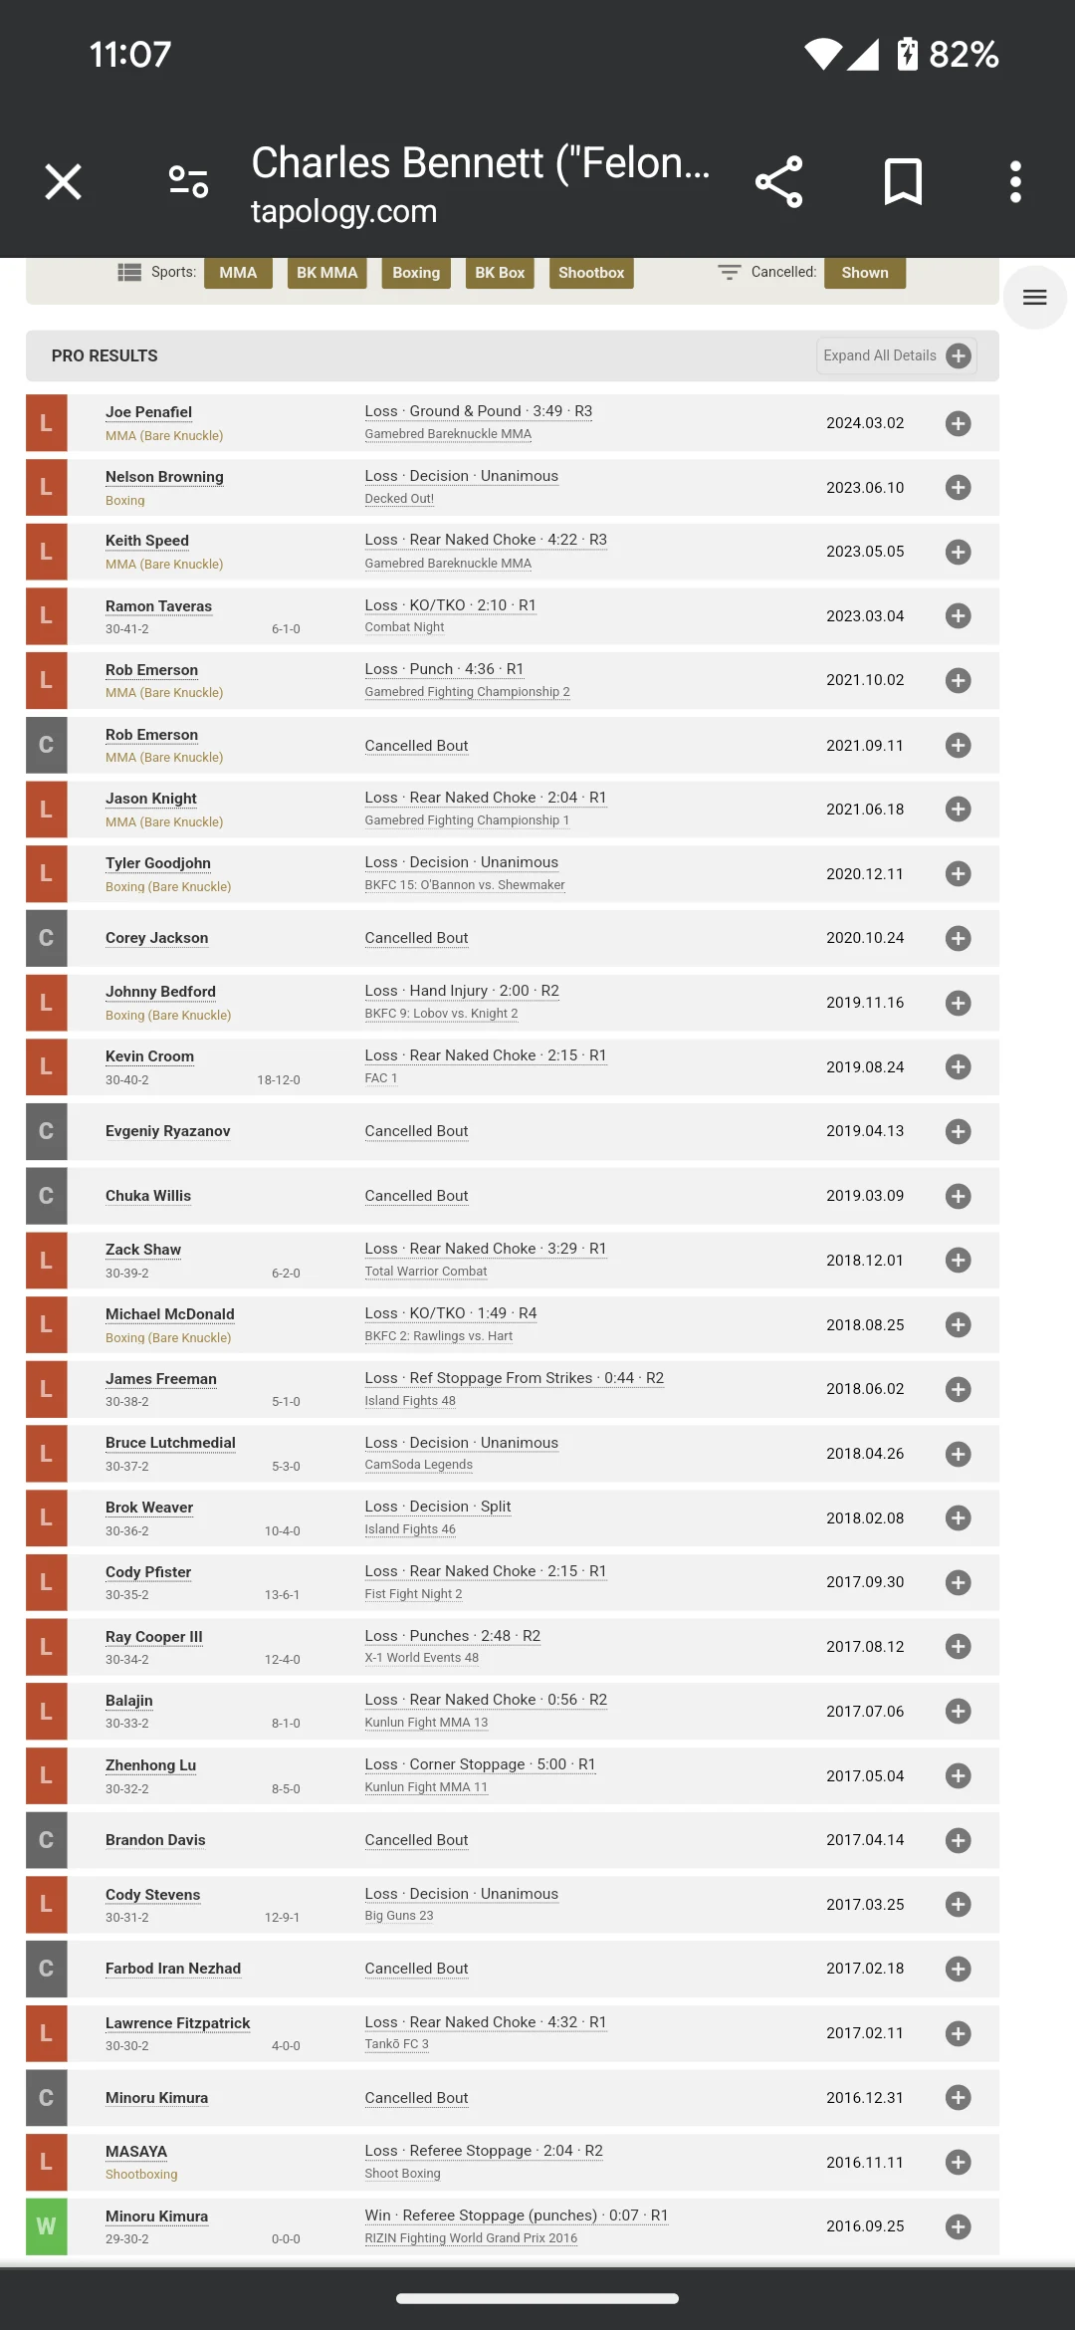Tap the red L badge beside Joe Penafiel
Viewport: 1075px width, 2330px height.
click(46, 423)
